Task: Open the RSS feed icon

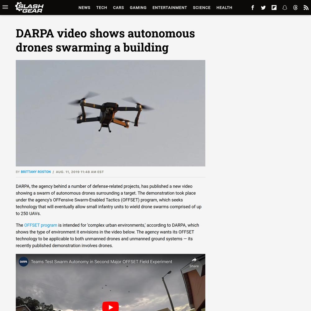Action: tap(306, 7)
